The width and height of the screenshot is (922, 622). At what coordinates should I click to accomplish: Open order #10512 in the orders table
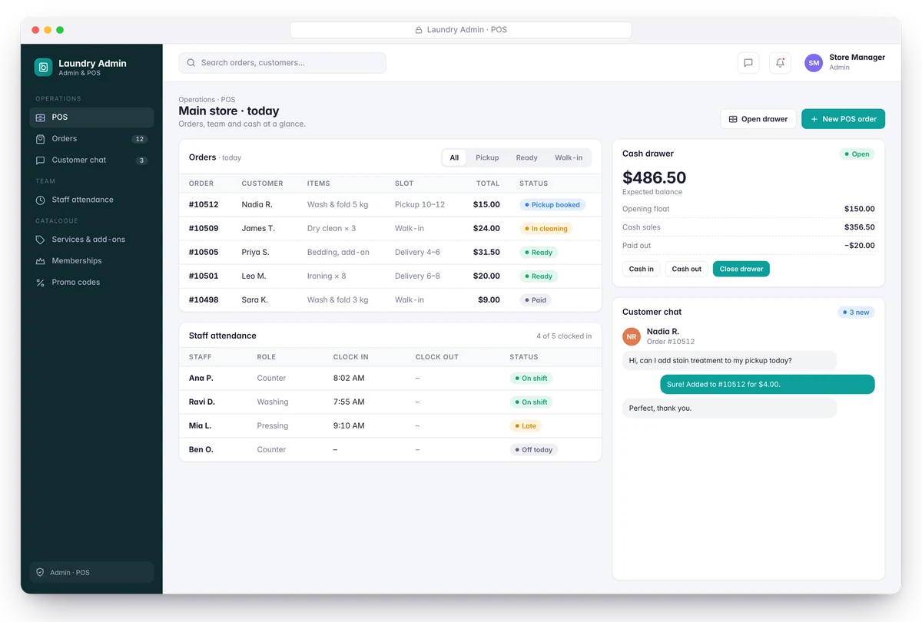(x=390, y=205)
